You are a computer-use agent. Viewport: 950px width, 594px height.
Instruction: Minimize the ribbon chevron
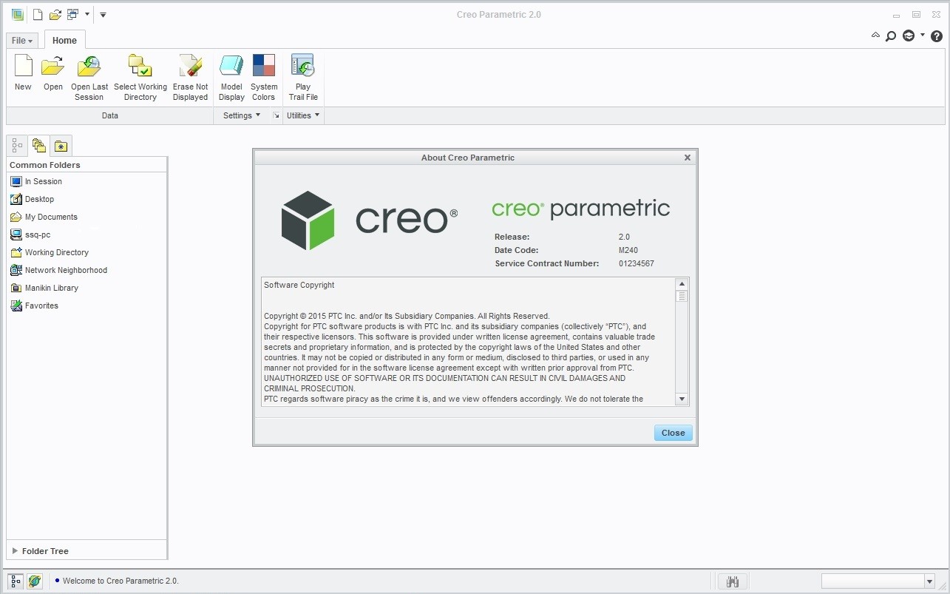tap(875, 35)
